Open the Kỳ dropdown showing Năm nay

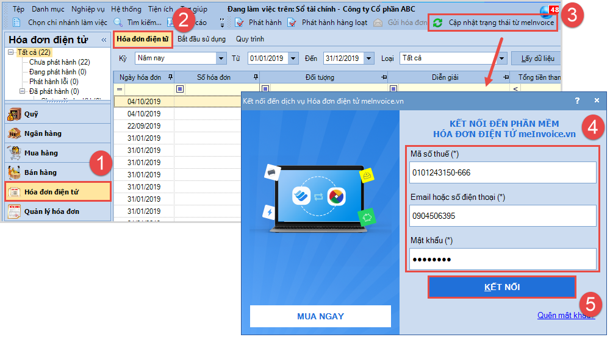(x=221, y=59)
